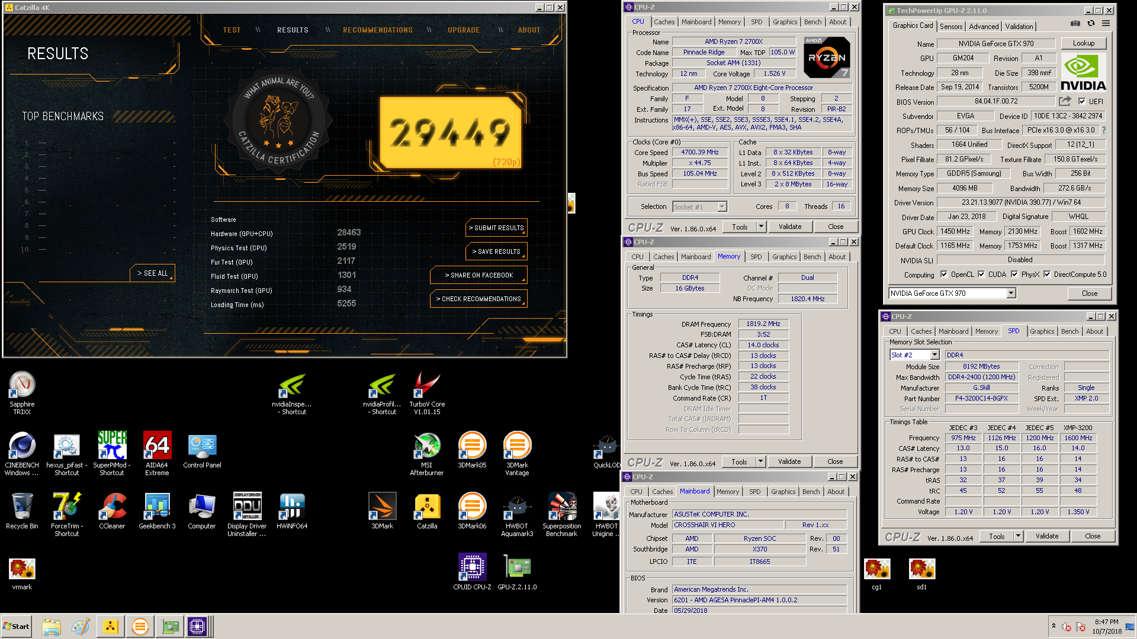Screen dimensions: 1137x639
Task: Open the RECOMMENDATIONS tab in Catzilla
Action: pyautogui.click(x=378, y=30)
